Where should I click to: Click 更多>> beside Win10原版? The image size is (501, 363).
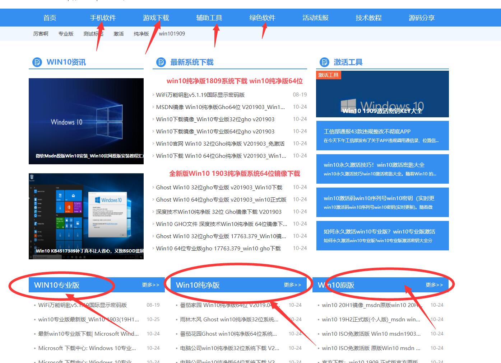tap(434, 285)
